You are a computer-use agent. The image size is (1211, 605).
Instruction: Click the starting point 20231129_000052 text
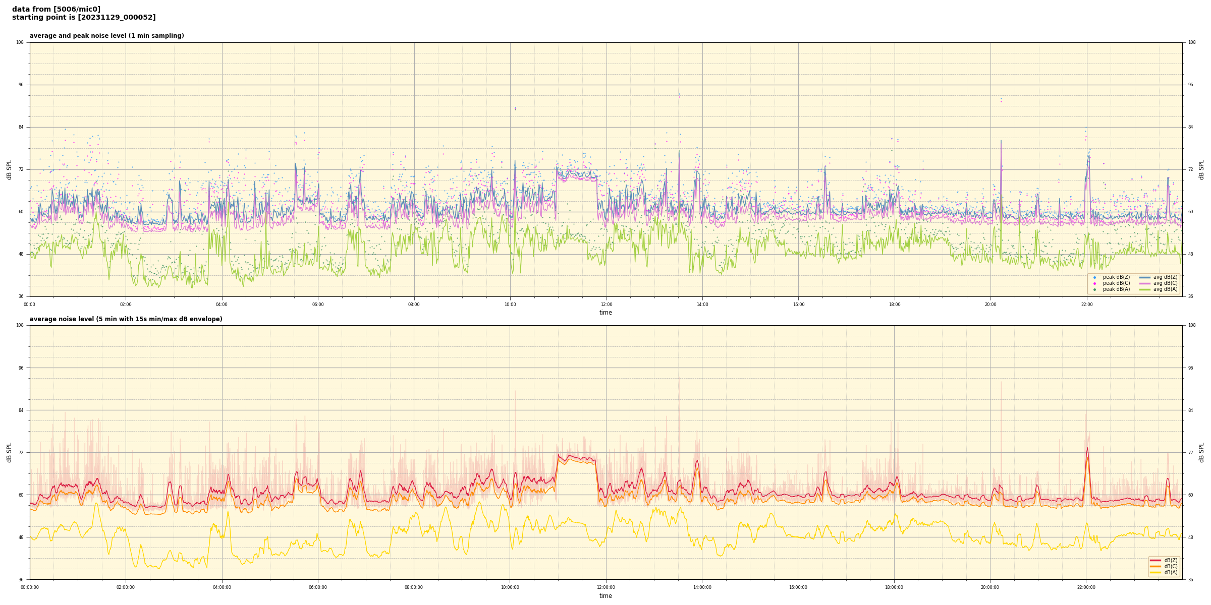click(x=84, y=18)
